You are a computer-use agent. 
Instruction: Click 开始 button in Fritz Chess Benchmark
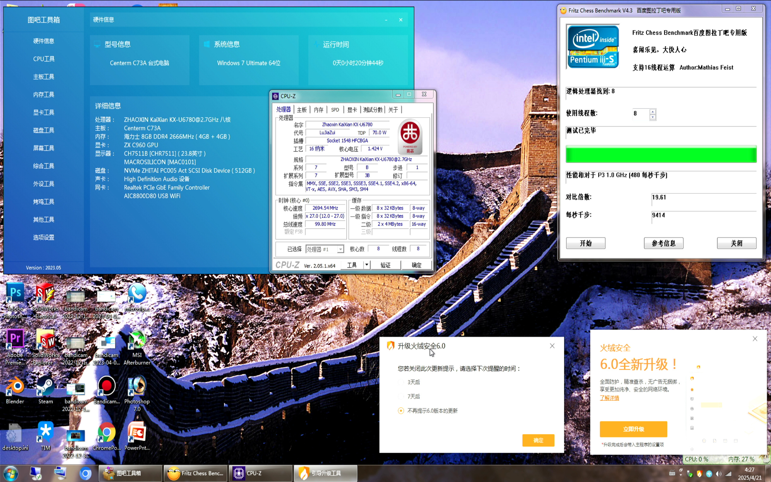[x=586, y=243]
